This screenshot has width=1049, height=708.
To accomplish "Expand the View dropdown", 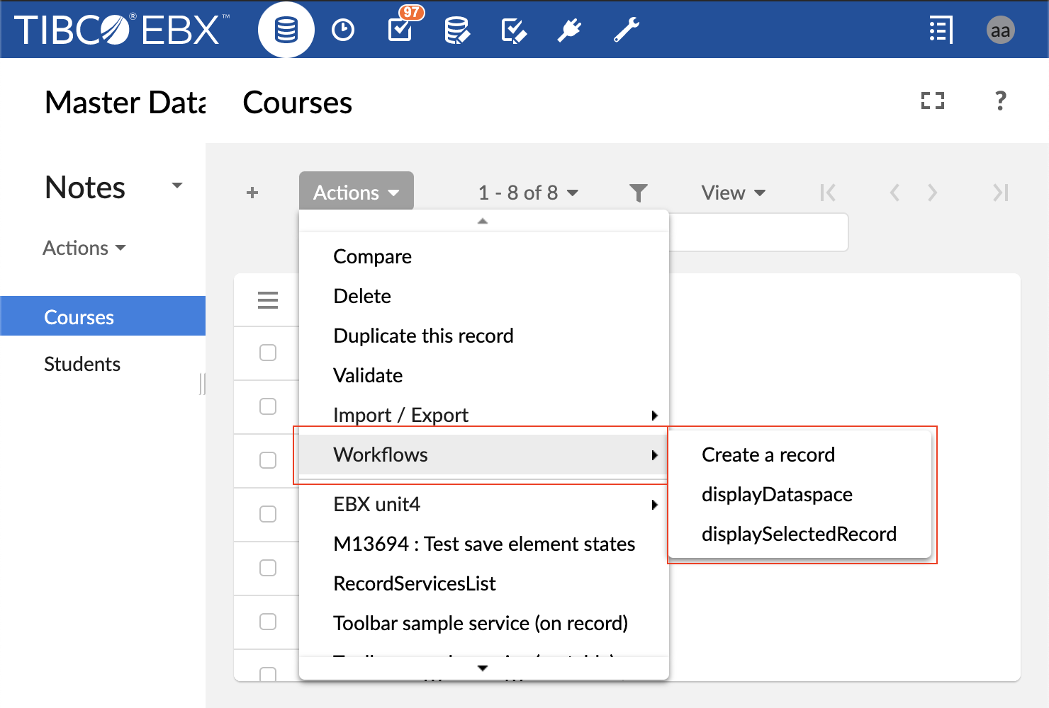I will coord(733,193).
